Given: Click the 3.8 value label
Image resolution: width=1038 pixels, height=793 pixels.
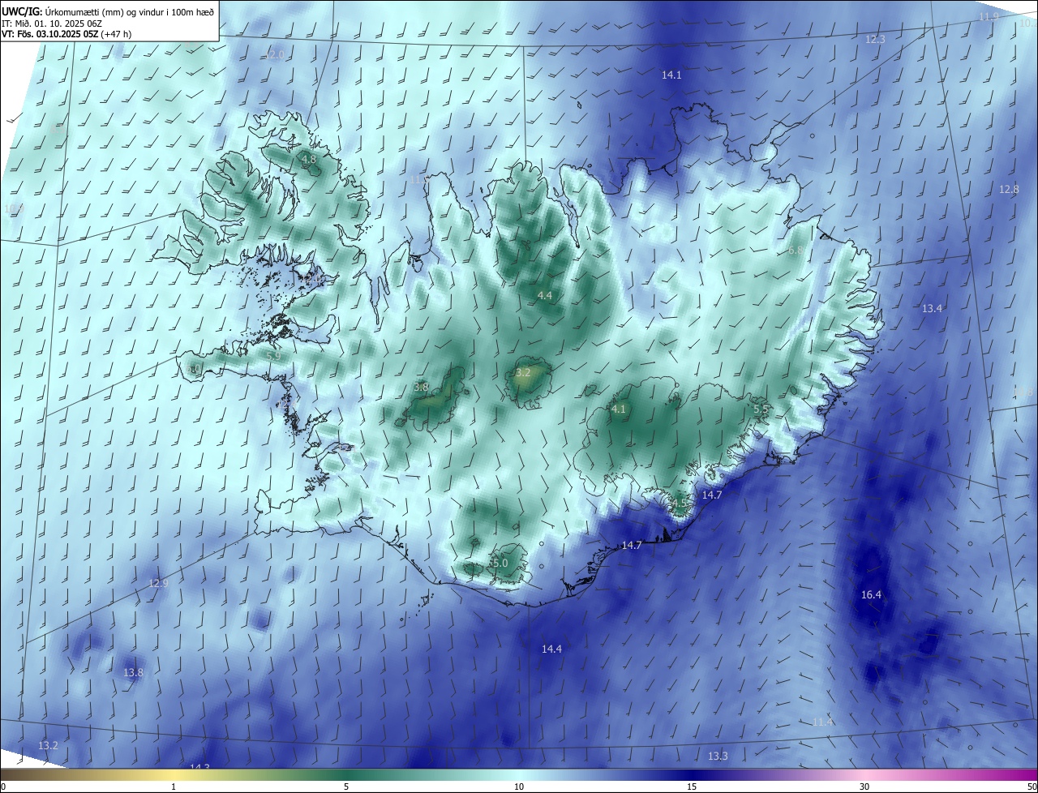Looking at the screenshot, I should click(421, 388).
